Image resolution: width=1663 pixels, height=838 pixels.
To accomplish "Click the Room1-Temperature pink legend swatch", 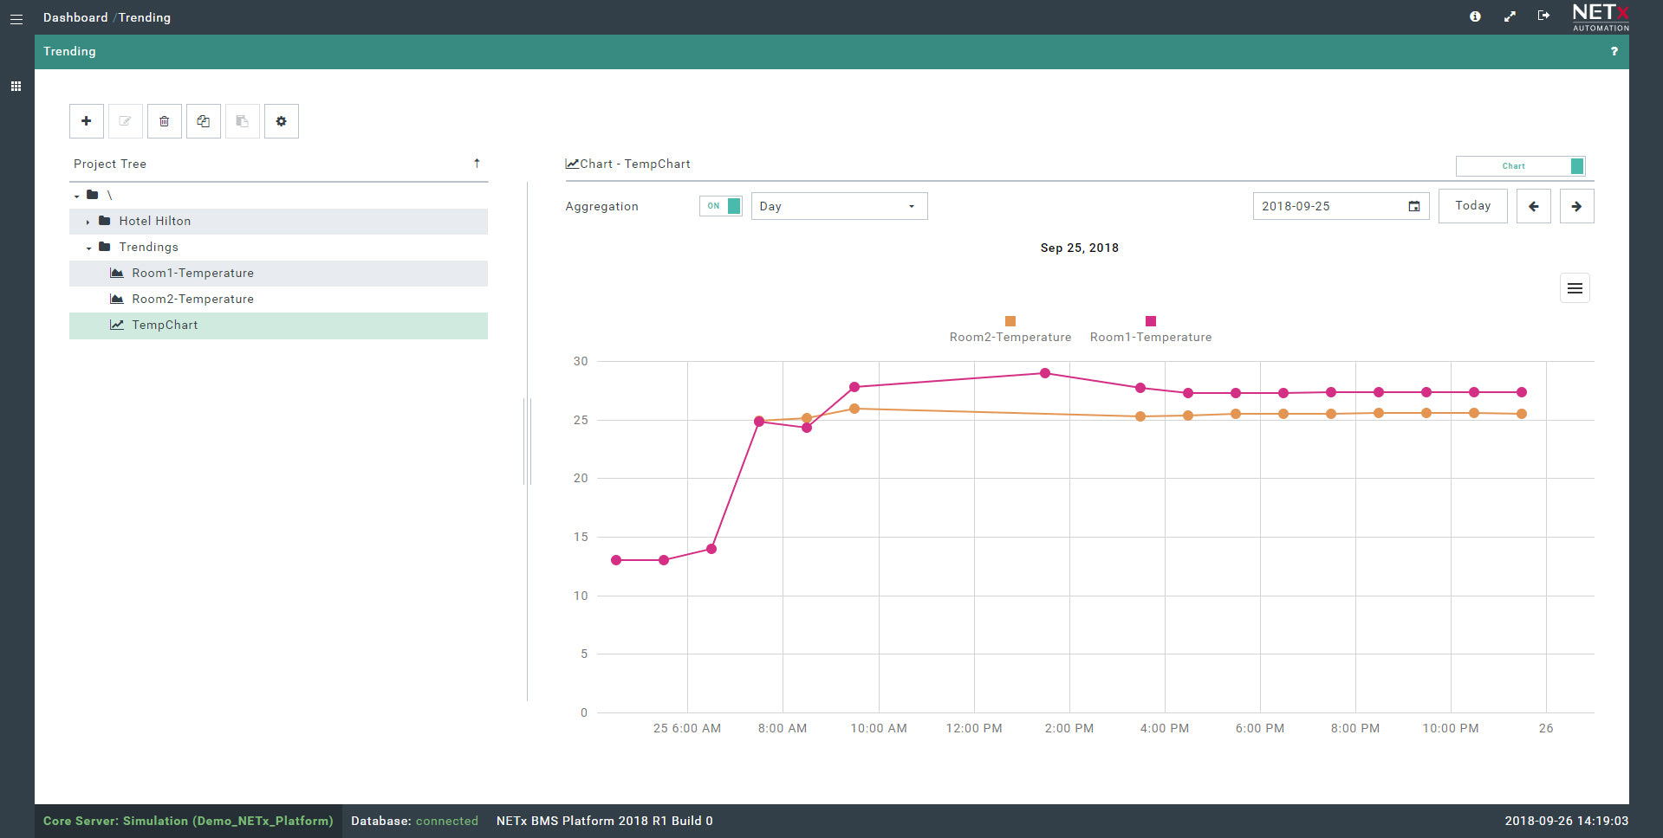I will (x=1151, y=321).
